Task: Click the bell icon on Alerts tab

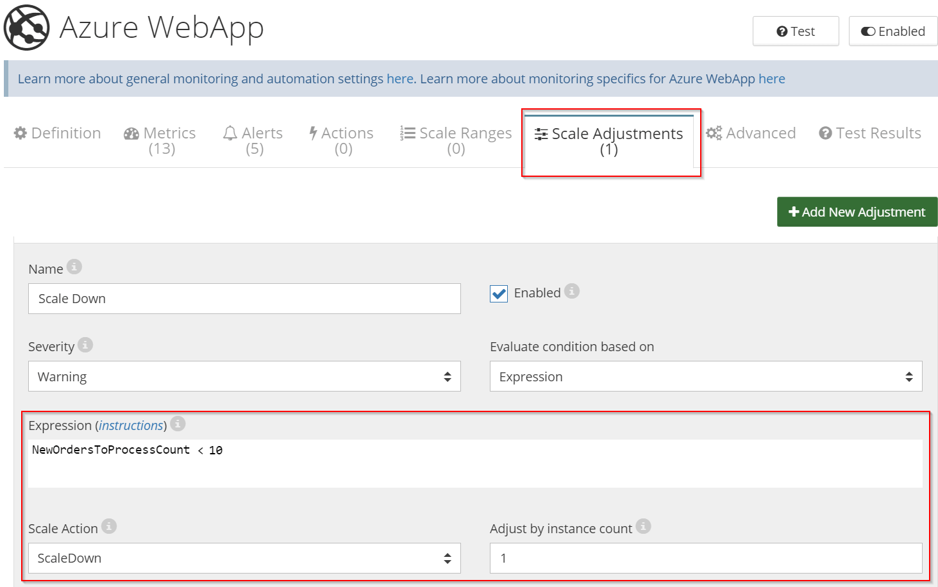Action: (230, 133)
